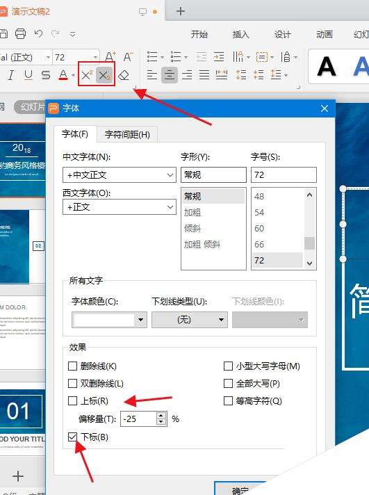Align text right
369x495 pixels.
click(x=187, y=75)
